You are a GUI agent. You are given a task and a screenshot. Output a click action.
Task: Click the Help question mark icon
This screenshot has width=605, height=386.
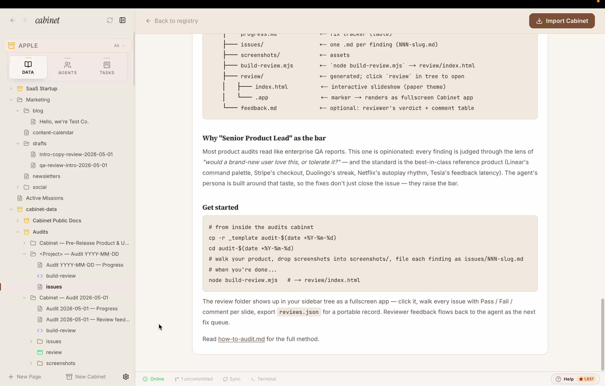point(558,379)
